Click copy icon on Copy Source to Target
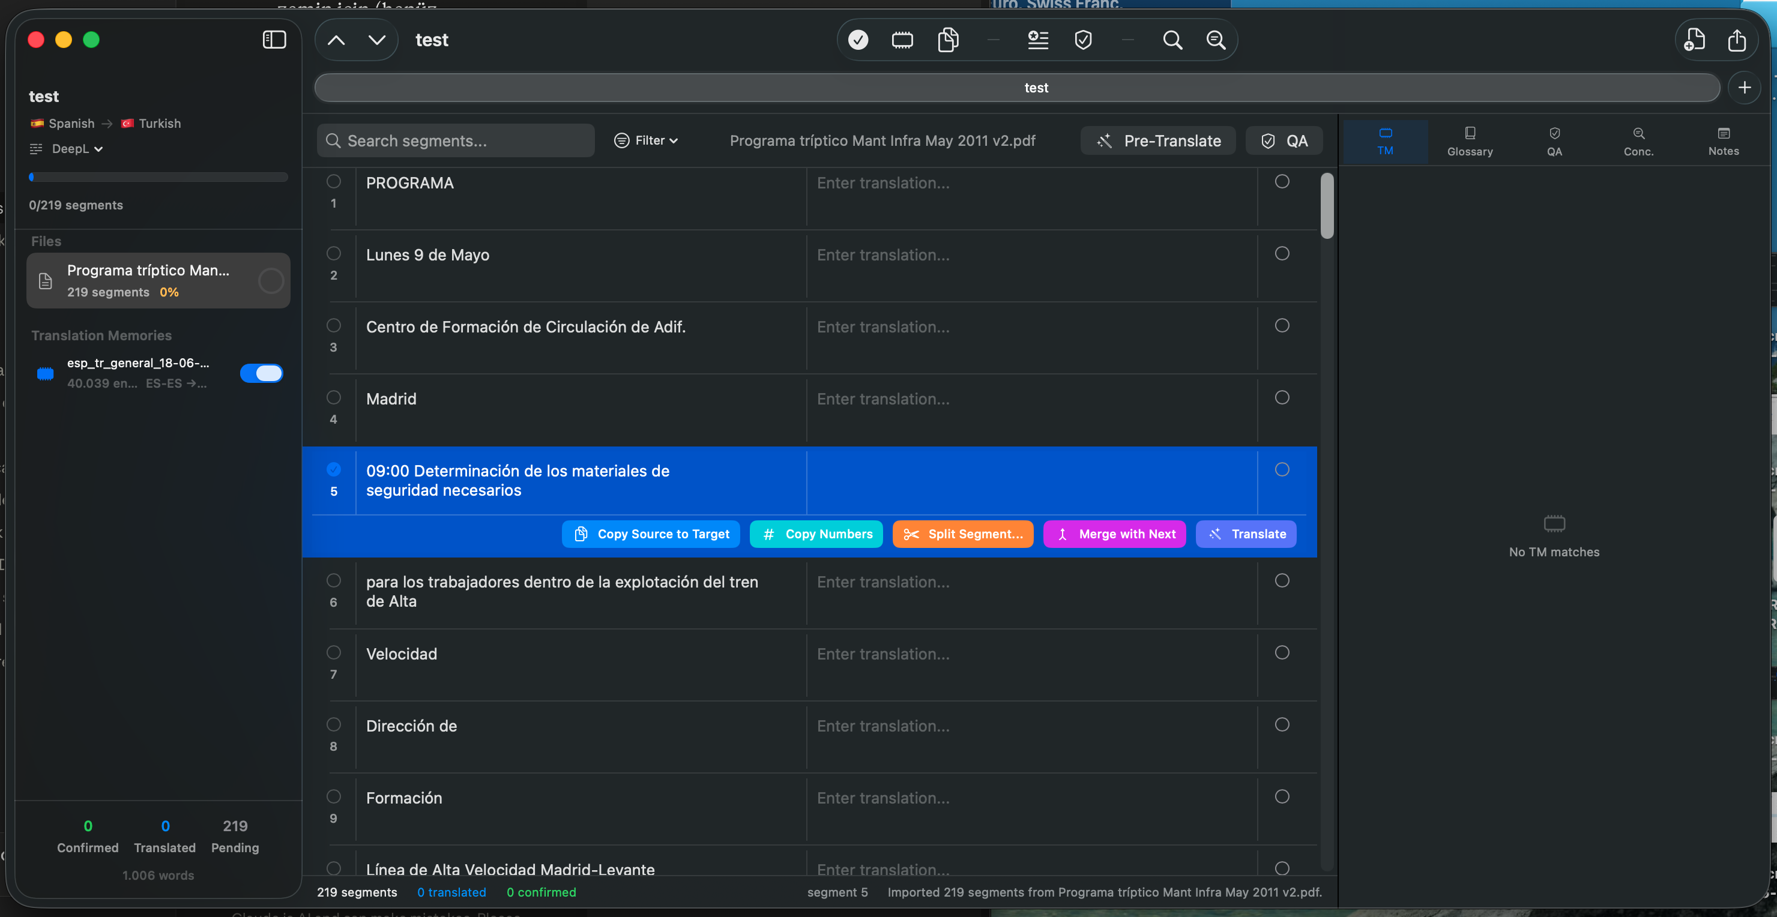The image size is (1777, 917). pos(581,534)
